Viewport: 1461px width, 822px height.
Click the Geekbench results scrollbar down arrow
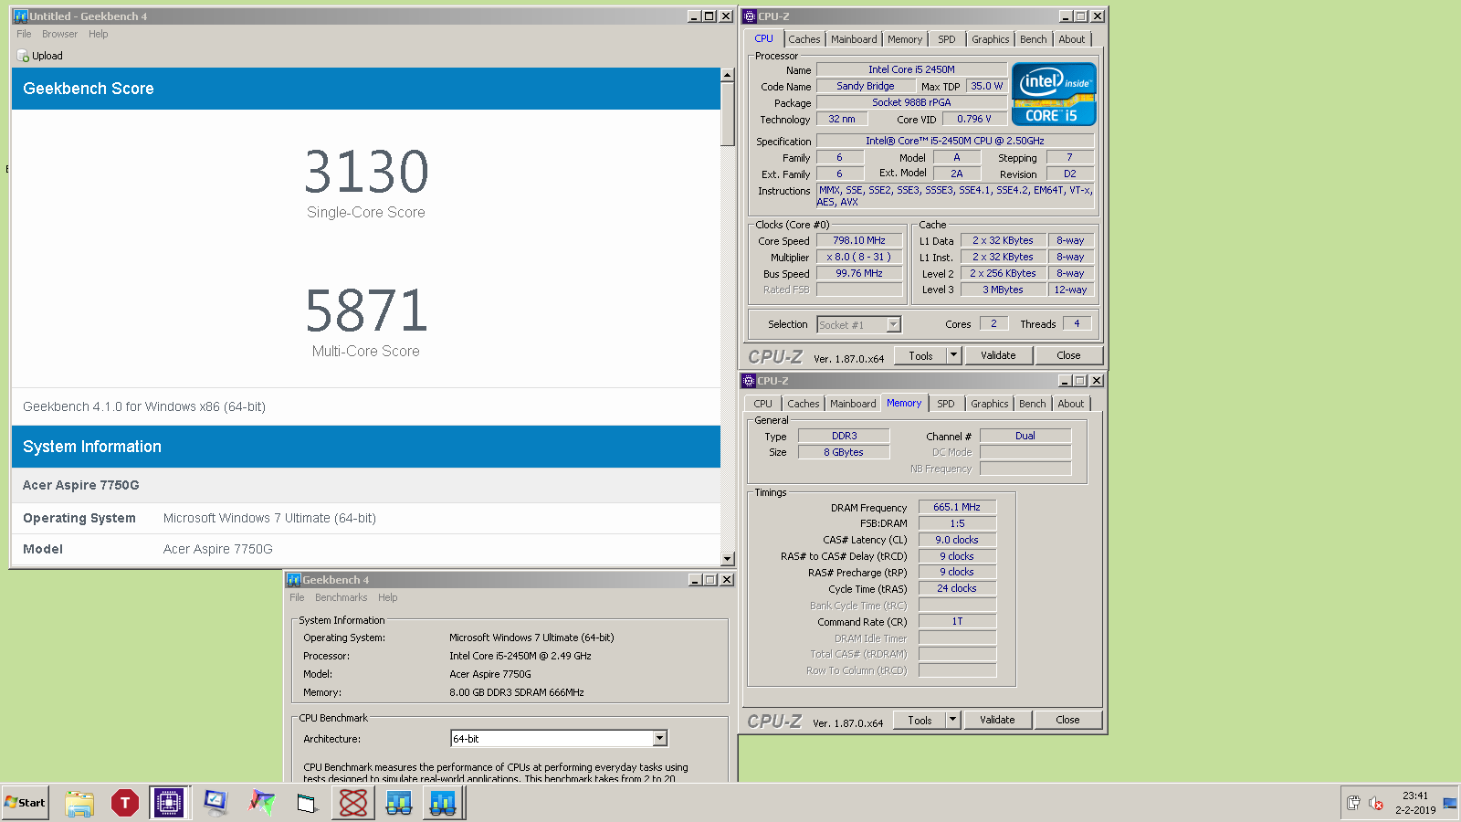(x=728, y=559)
